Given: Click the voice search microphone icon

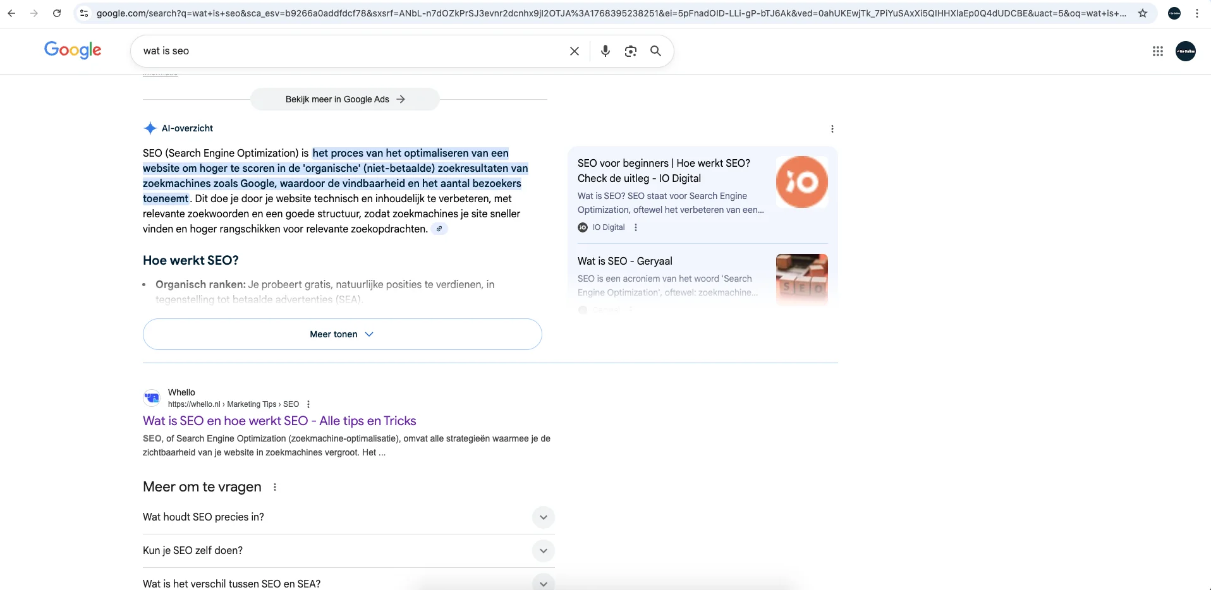Looking at the screenshot, I should (605, 51).
